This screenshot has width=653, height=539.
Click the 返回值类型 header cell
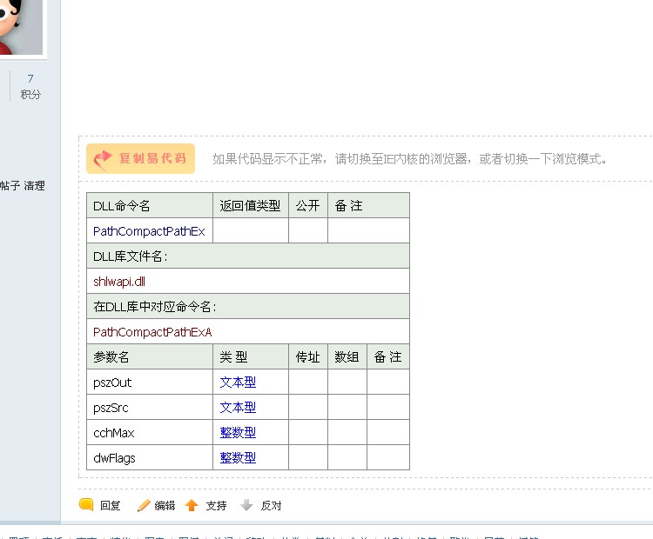(251, 205)
